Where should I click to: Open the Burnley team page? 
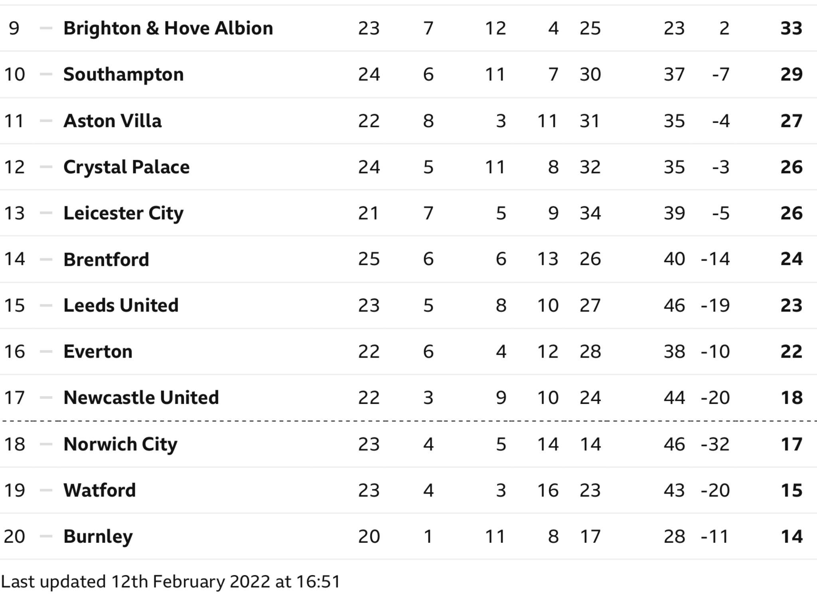pos(98,537)
